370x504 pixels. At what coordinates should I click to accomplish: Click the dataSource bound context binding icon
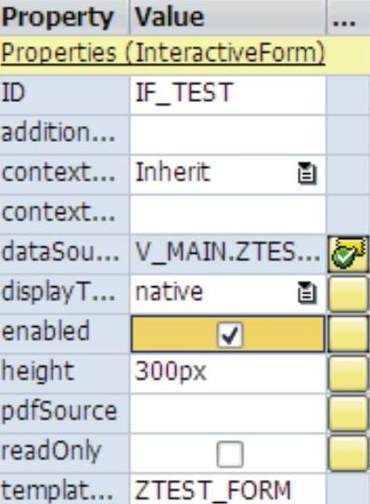pos(348,254)
